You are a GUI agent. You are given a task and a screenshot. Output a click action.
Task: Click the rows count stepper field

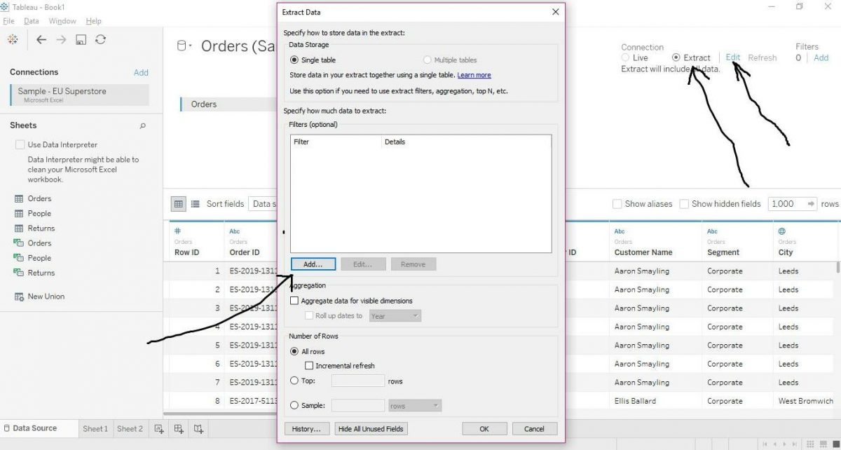(793, 204)
